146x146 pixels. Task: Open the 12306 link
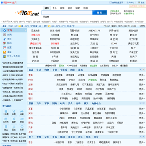pyautogui.click(x=114, y=43)
